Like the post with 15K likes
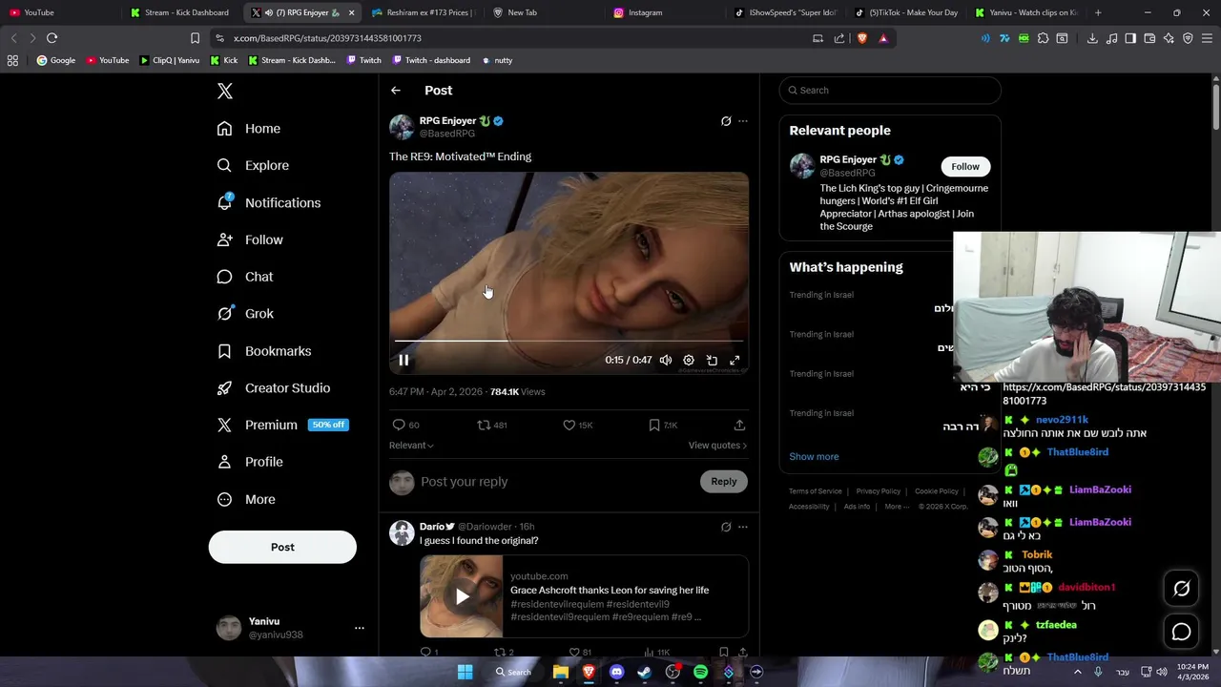 click(x=569, y=425)
